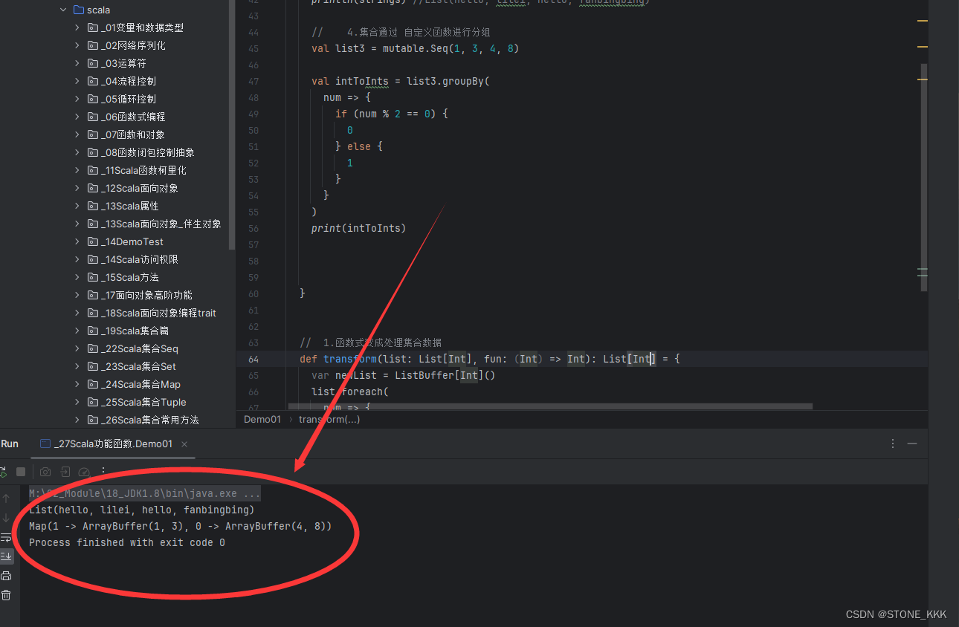Select _13Scala面向对象_伴生对象 in tree
Viewport: 959px width, 627px height.
(161, 224)
